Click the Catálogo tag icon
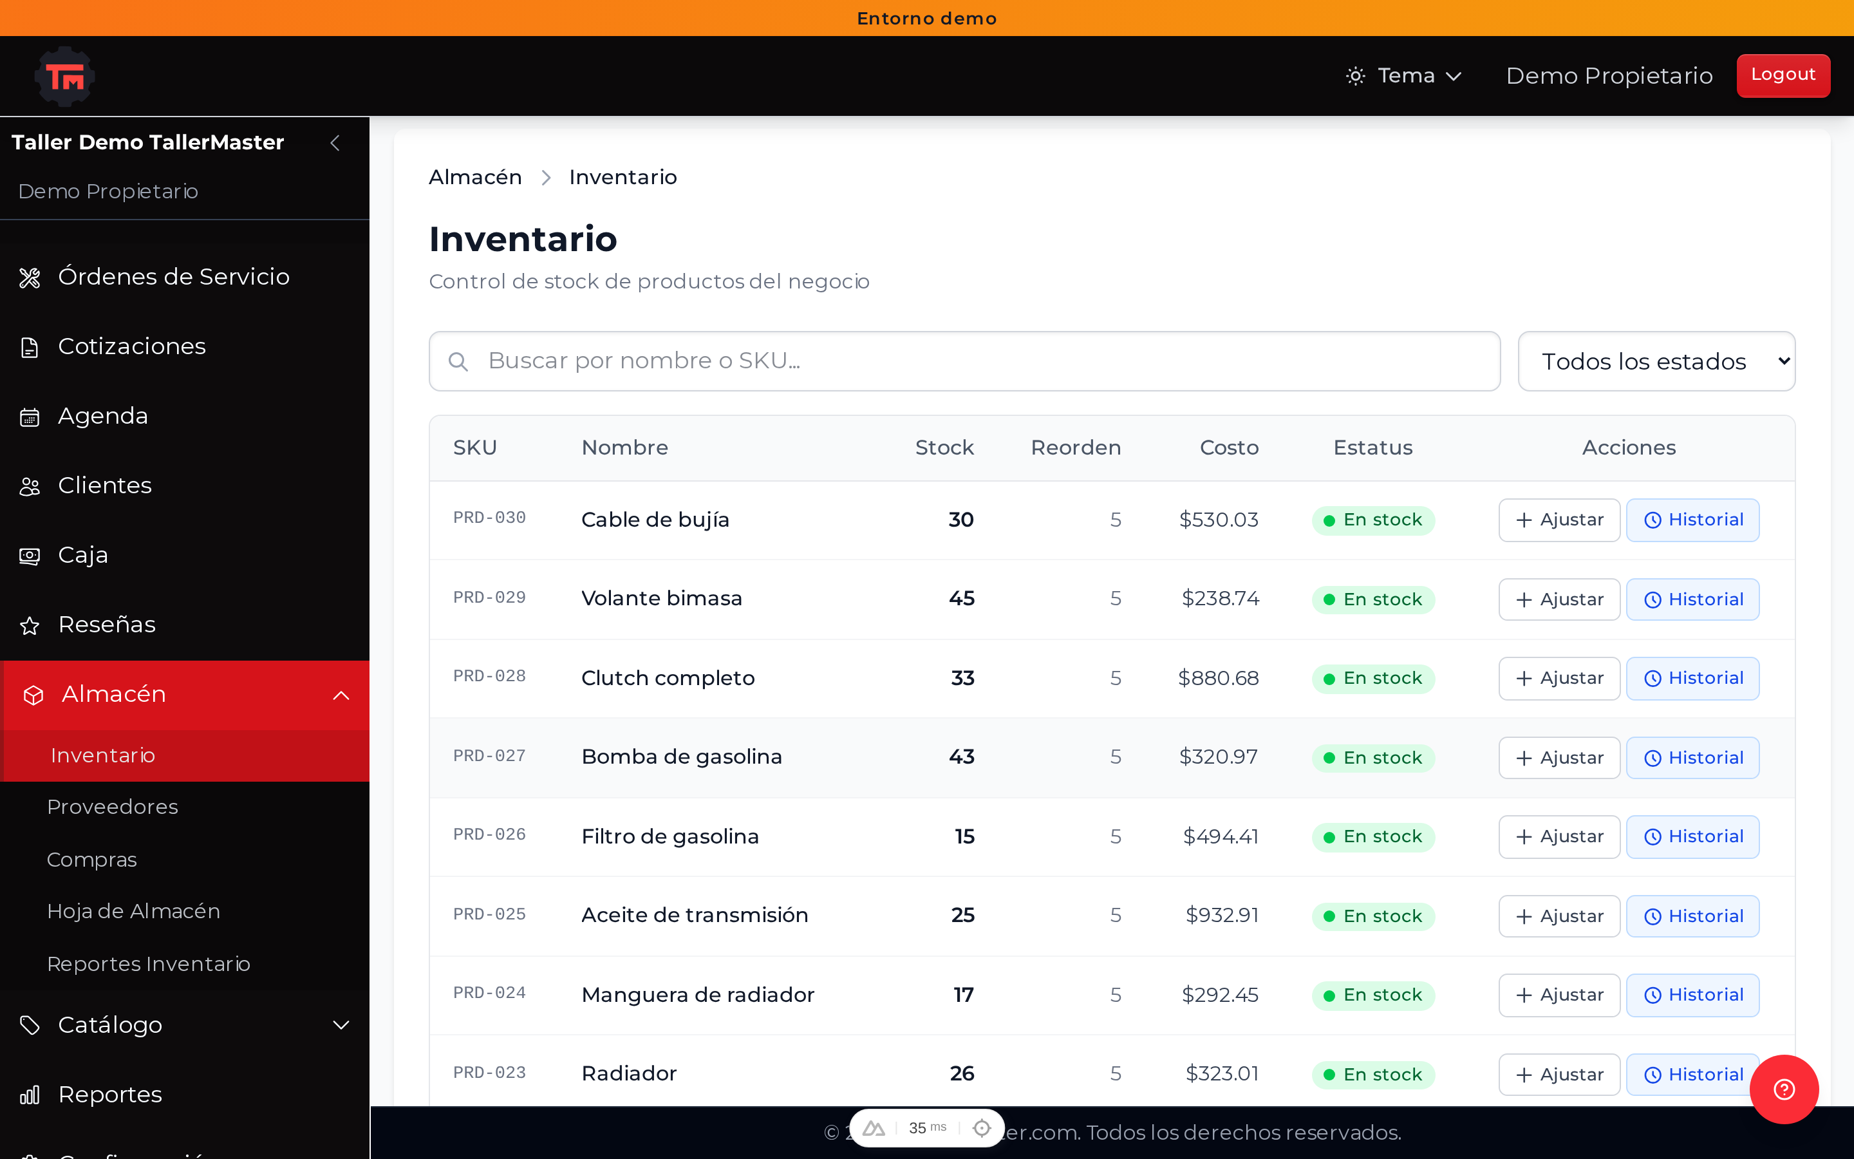The image size is (1854, 1159). tap(30, 1026)
